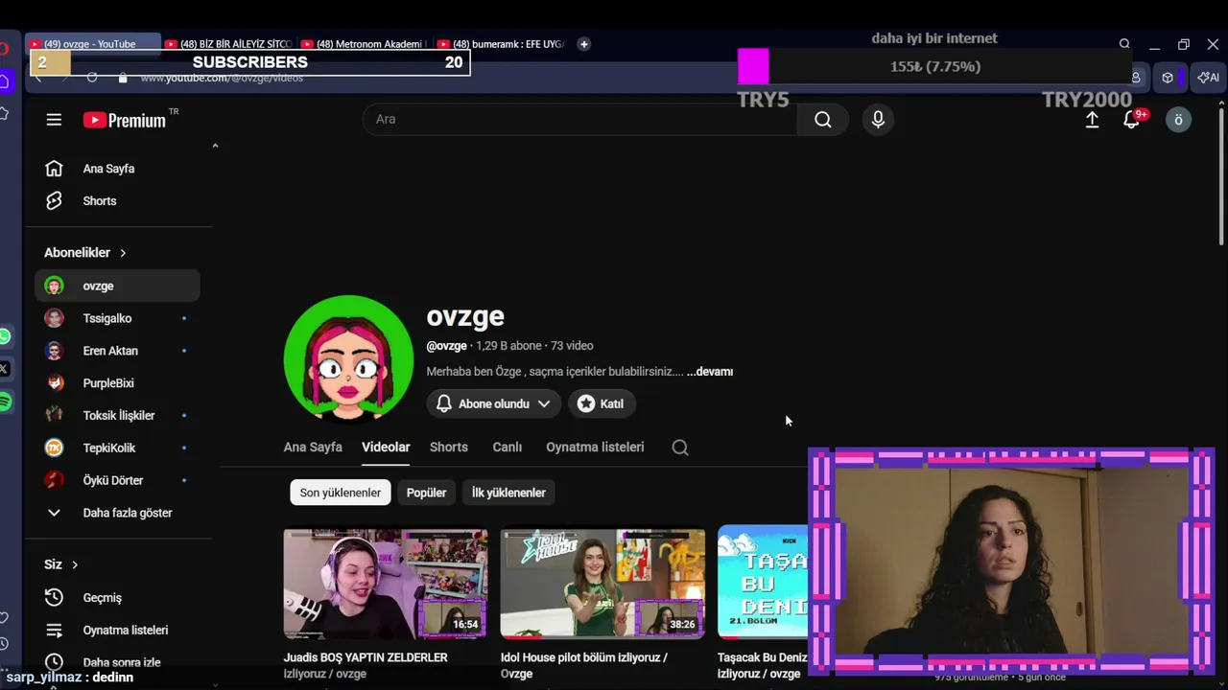The height and width of the screenshot is (690, 1228).
Task: Open a new browser tab
Action: pos(583,44)
